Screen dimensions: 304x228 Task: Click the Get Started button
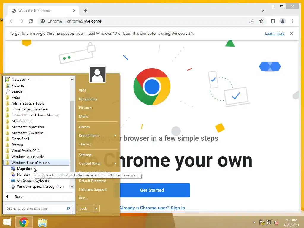(x=152, y=190)
